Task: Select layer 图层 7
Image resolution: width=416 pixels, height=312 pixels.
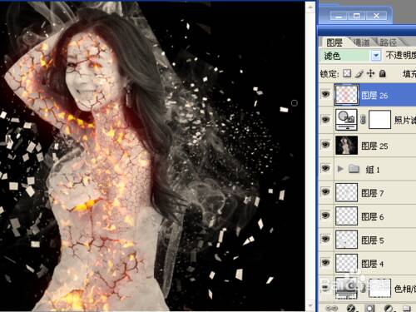Action: pyautogui.click(x=368, y=192)
